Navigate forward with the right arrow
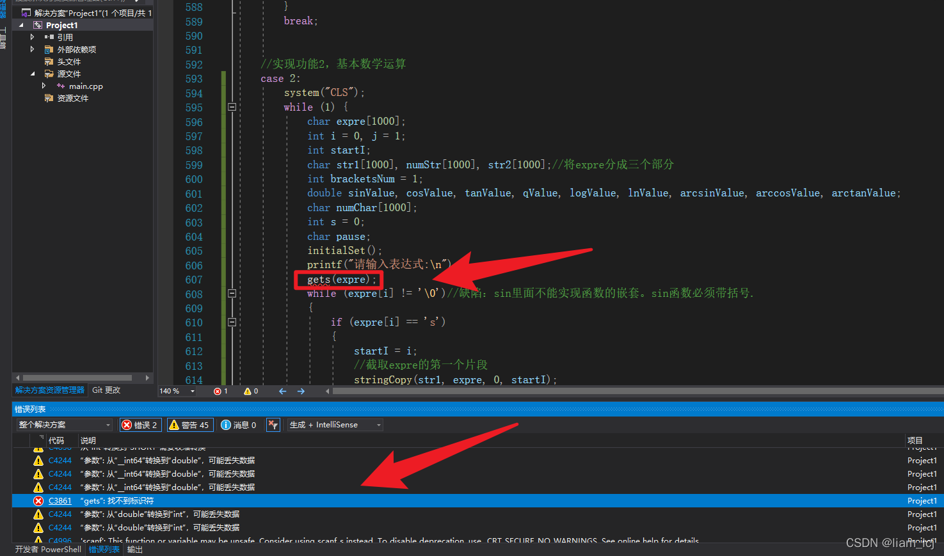Screen dimensions: 944x556 [x=301, y=391]
